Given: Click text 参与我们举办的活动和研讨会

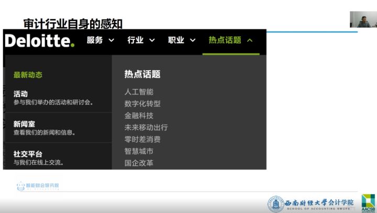Looking at the screenshot, I should [53, 102].
